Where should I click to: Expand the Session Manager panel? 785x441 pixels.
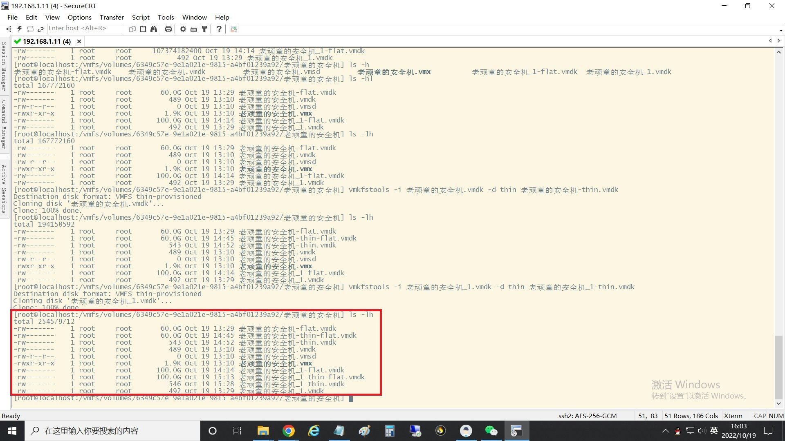pos(4,69)
